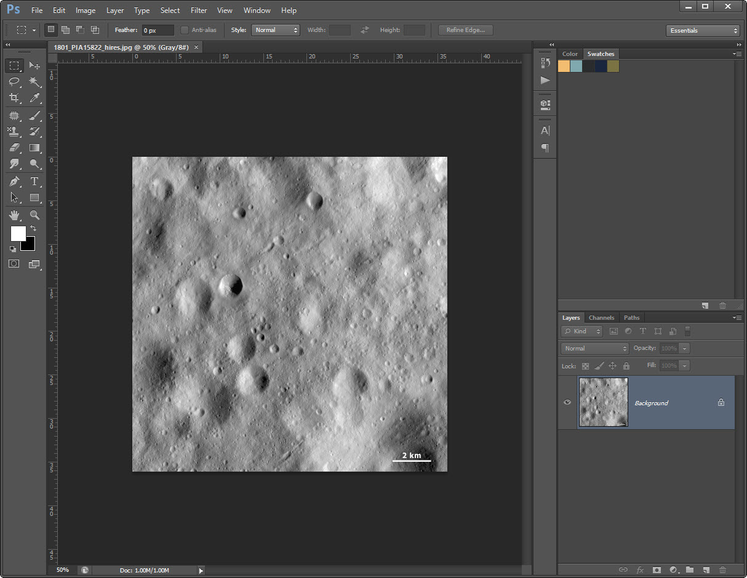This screenshot has height=578, width=747.
Task: Select the Zoom tool in toolbox
Action: coord(34,215)
